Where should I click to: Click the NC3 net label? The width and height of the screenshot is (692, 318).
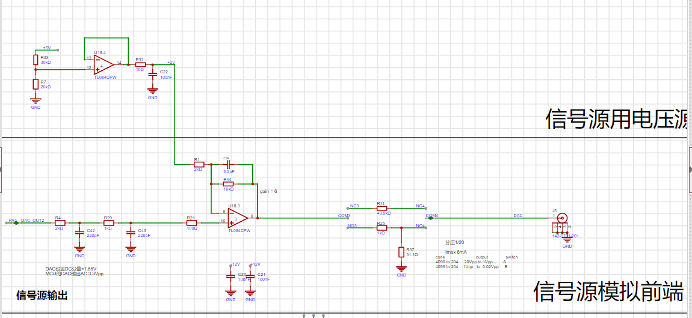354,206
